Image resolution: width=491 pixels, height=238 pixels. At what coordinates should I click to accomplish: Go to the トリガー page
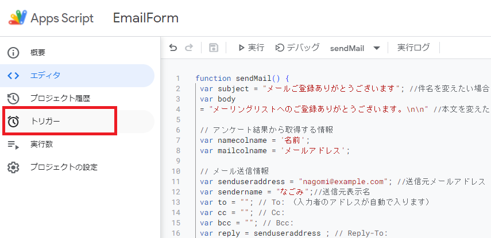[46, 122]
